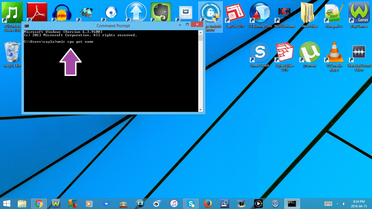This screenshot has width=372, height=209.
Task: Close the Command Prompt window
Action: point(197,24)
